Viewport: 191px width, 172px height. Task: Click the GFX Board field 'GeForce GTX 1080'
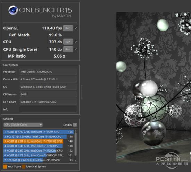pyautogui.click(x=48, y=102)
